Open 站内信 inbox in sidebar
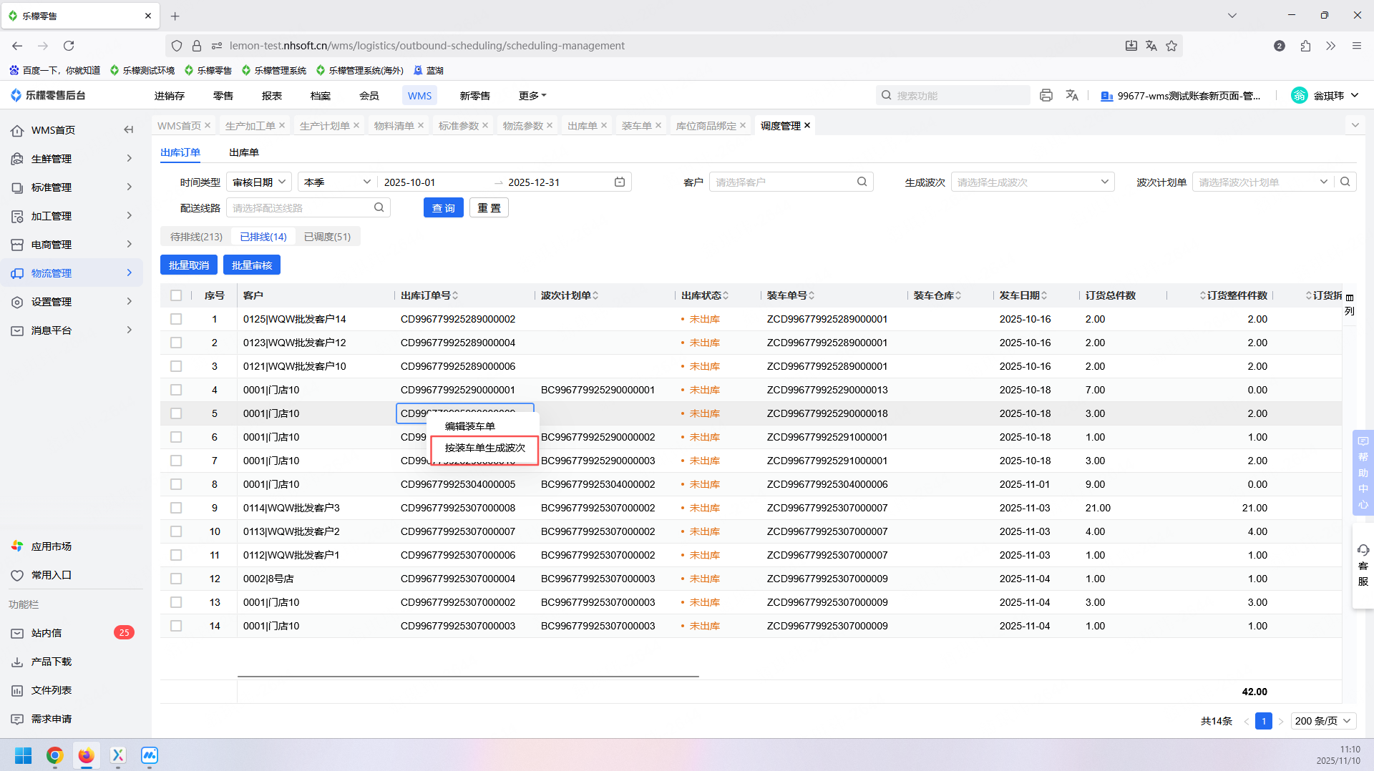The height and width of the screenshot is (771, 1374). click(x=47, y=633)
